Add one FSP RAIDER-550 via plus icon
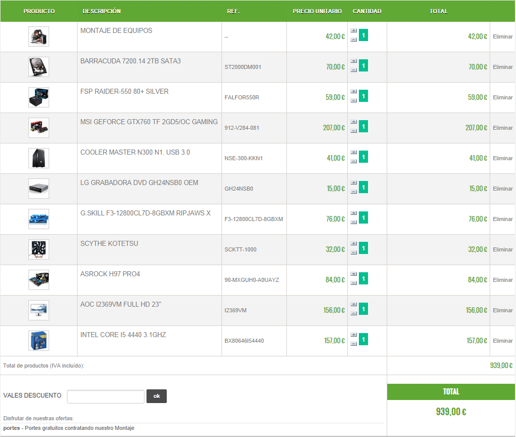Viewport: 516px width, 437px height. pos(353,91)
